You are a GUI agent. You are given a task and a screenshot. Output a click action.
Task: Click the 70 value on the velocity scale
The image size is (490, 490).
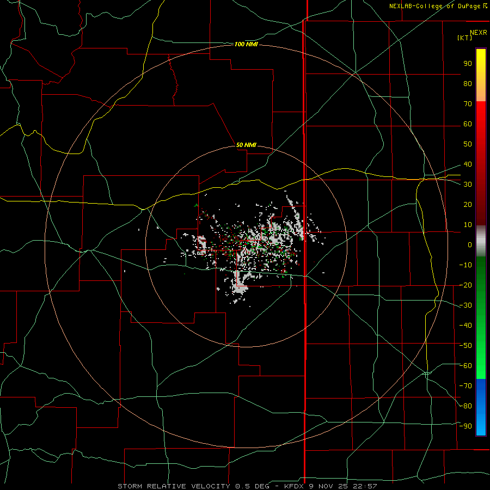[468, 104]
